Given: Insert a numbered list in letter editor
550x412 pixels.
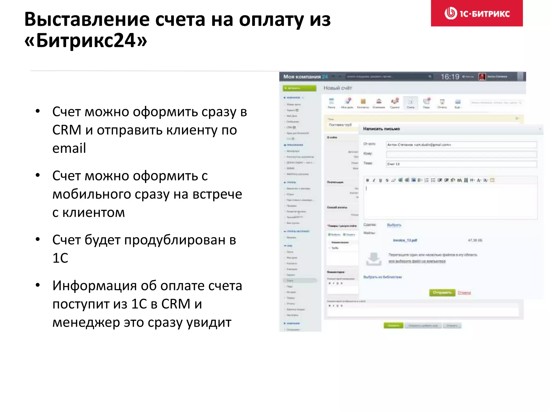Looking at the screenshot, I should pyautogui.click(x=426, y=180).
